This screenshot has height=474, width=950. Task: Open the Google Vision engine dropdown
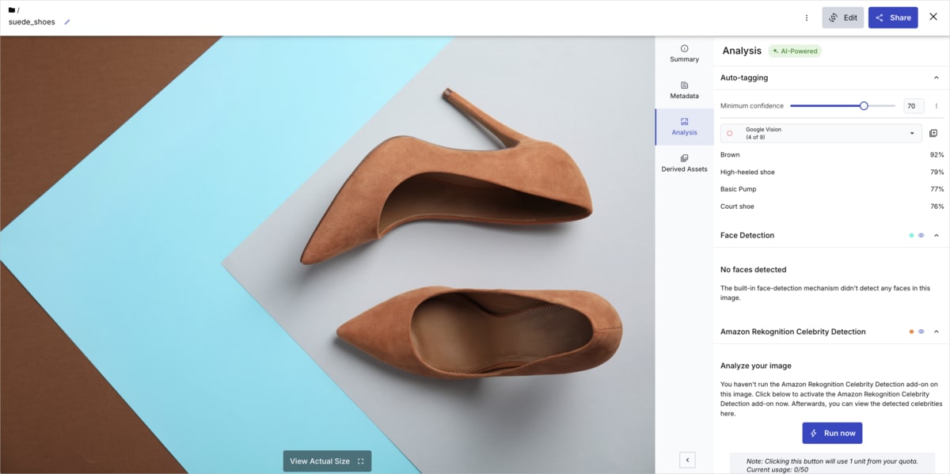pyautogui.click(x=821, y=133)
